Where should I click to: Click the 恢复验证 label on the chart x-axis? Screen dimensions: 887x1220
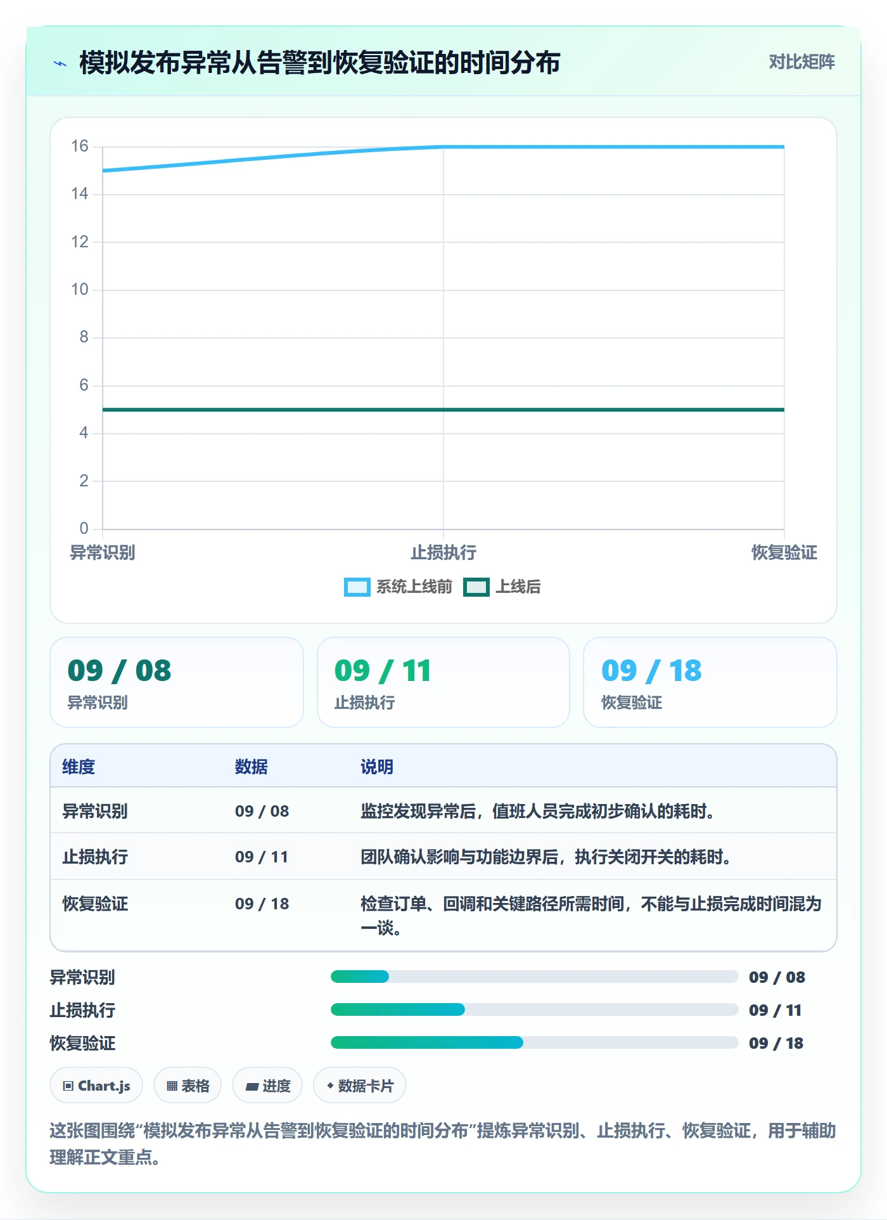click(x=784, y=553)
